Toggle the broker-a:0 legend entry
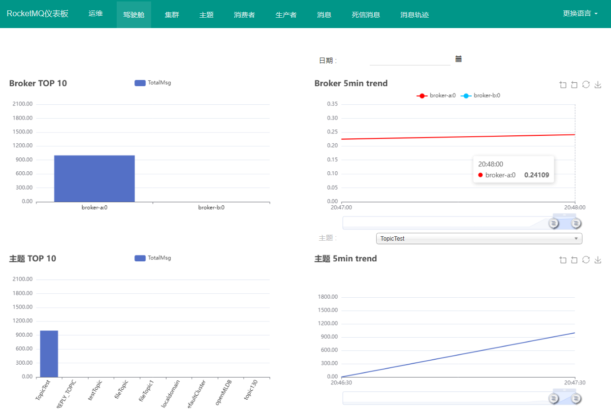 (435, 95)
